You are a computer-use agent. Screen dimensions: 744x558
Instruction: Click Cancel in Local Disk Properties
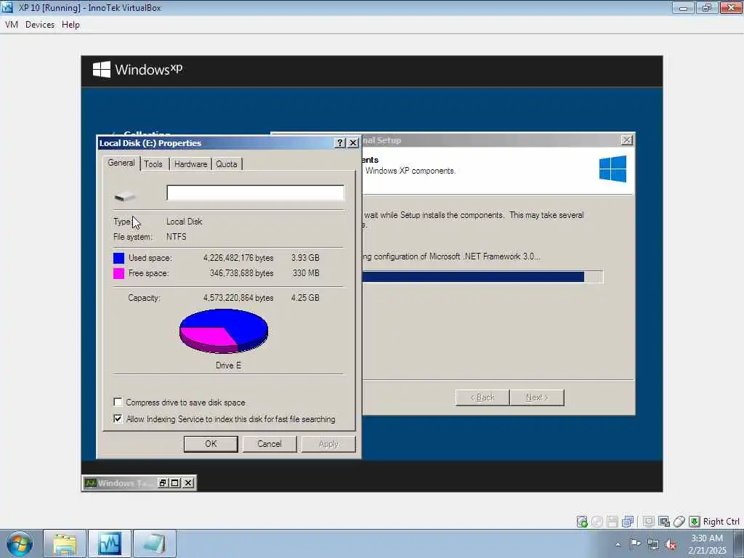pos(270,444)
